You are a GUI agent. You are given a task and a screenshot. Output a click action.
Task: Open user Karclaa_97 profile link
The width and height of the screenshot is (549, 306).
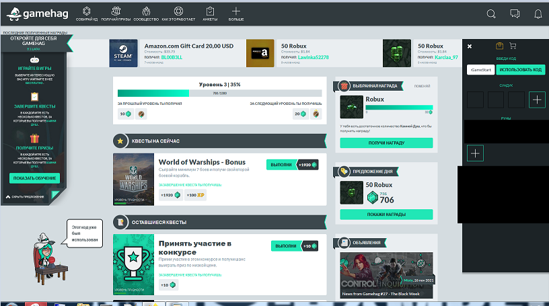point(446,57)
